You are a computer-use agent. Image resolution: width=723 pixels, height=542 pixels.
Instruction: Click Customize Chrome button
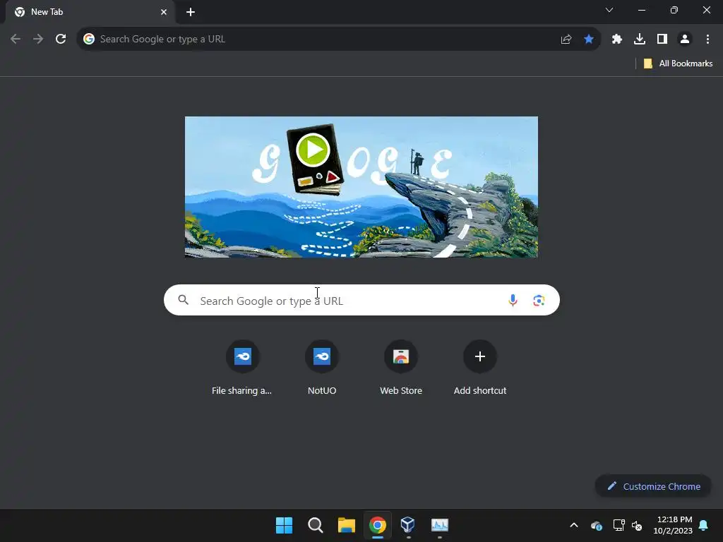(x=653, y=486)
